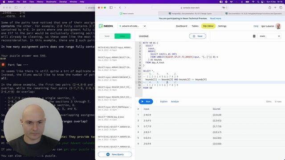Open history entry SELECT input, SPLIT_PART
The image size is (285, 160).
pos(115,108)
